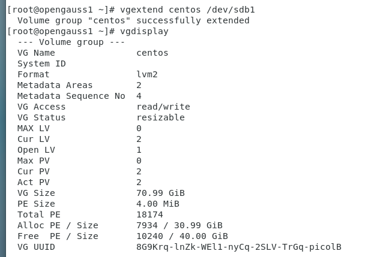Click the vgdisplay command

[x=144, y=31]
